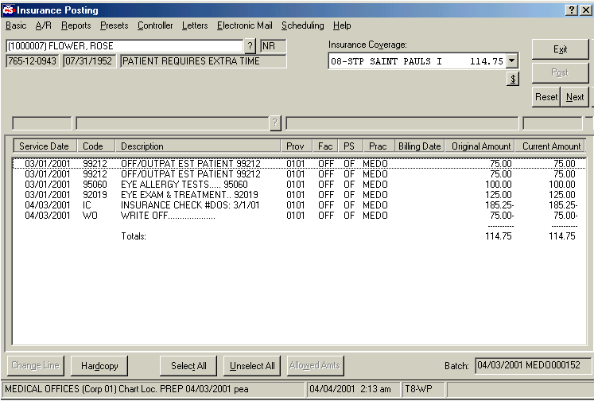Screen dimensions: 594x401
Task: Click the patient name field FLOWER, ROSE
Action: pos(124,46)
